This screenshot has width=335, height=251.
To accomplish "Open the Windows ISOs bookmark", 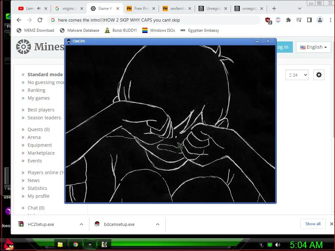I will click(159, 30).
